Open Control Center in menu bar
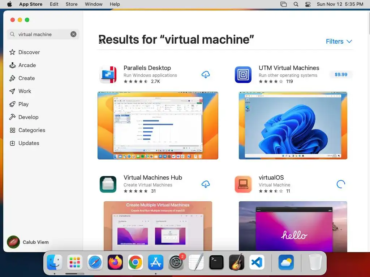Viewport: 370px width, 277px height. point(308,4)
